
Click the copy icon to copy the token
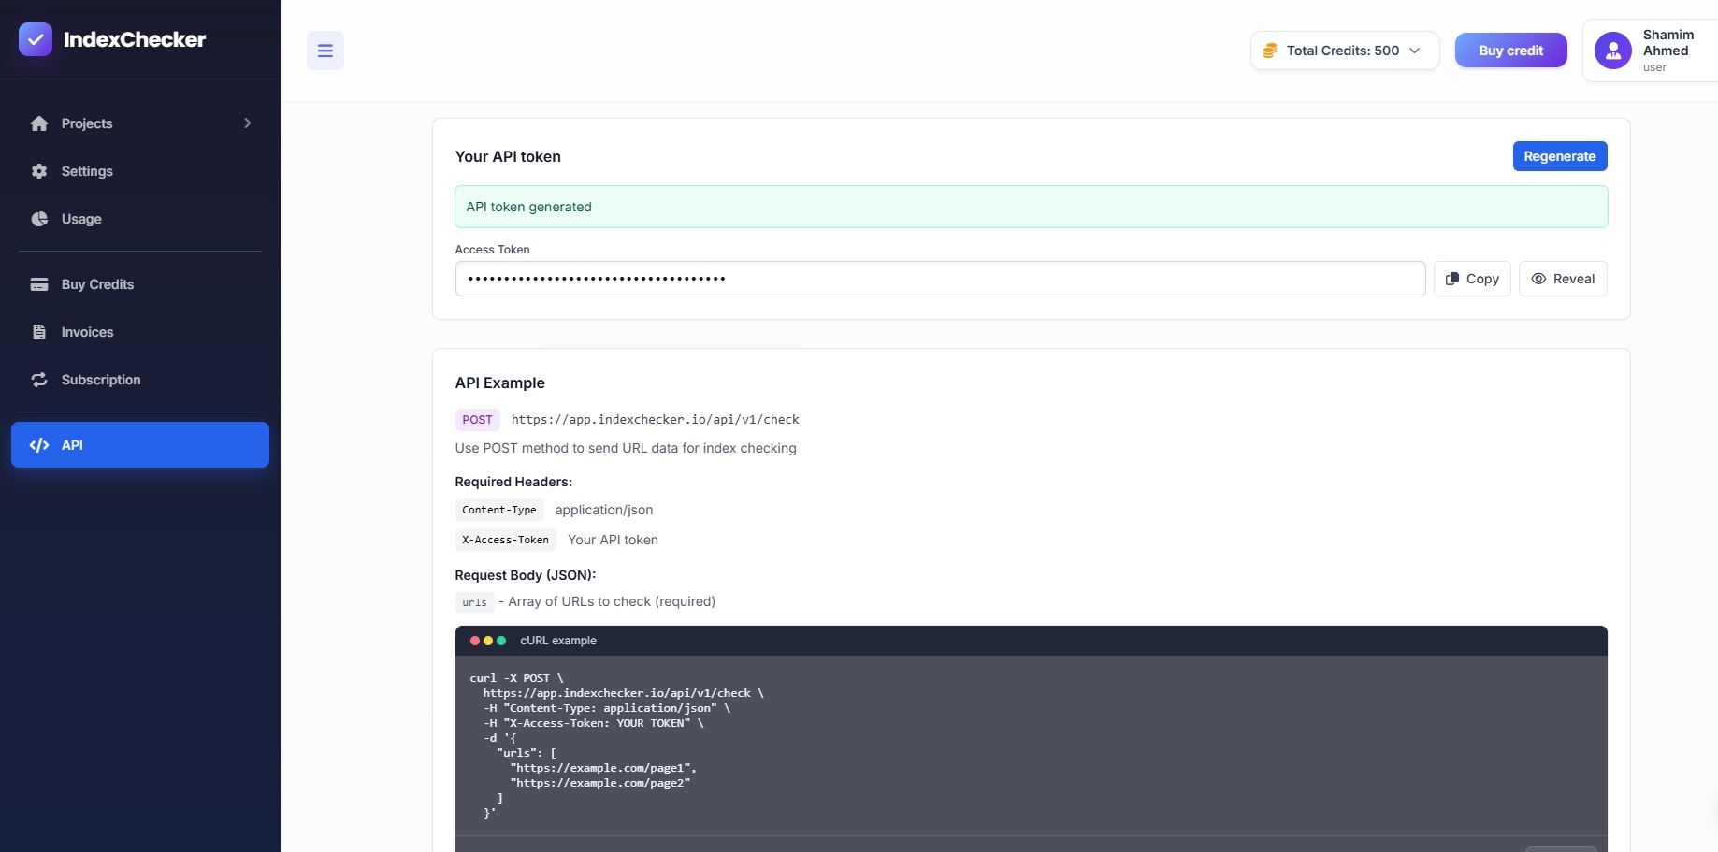click(x=1452, y=278)
